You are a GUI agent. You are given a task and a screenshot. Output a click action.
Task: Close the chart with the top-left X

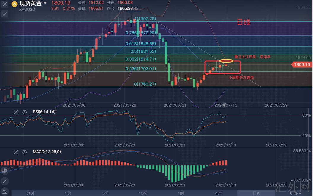(5, 4)
